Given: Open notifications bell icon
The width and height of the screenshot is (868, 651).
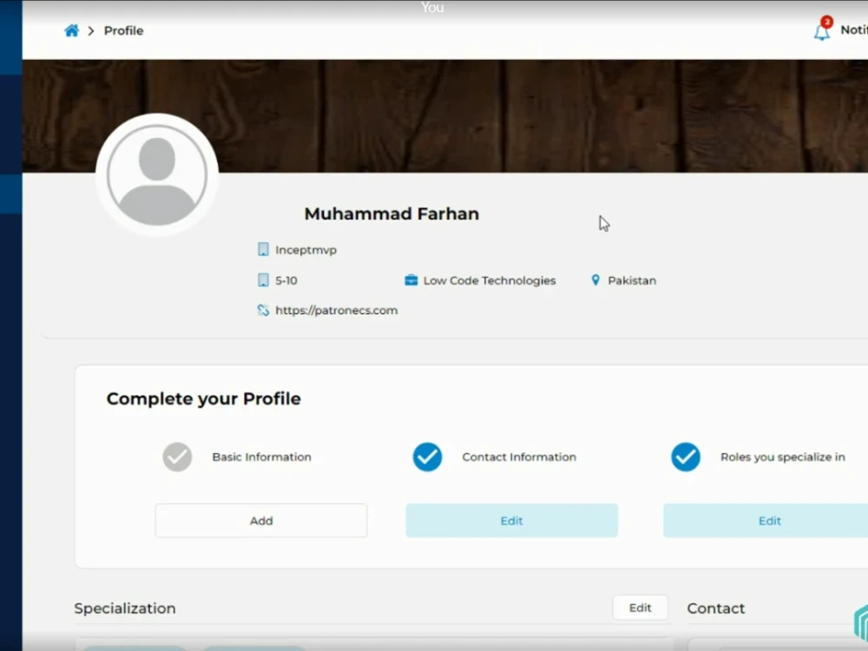Looking at the screenshot, I should point(821,32).
